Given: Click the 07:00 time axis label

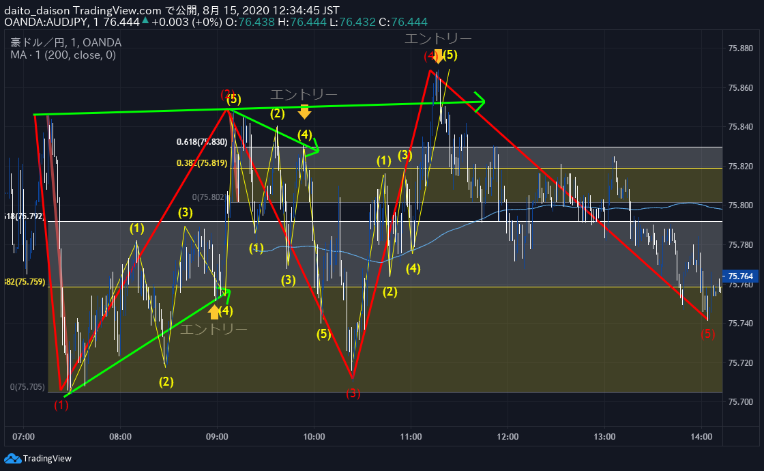Looking at the screenshot, I should [x=23, y=436].
